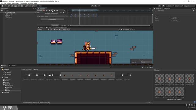
Task: Open the Component menu
Action: pos(24,3)
